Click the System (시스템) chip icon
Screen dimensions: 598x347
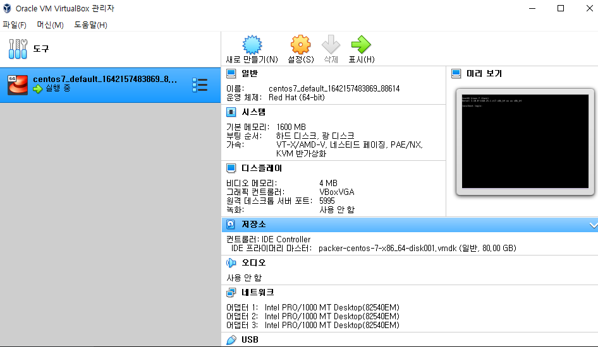coord(231,112)
